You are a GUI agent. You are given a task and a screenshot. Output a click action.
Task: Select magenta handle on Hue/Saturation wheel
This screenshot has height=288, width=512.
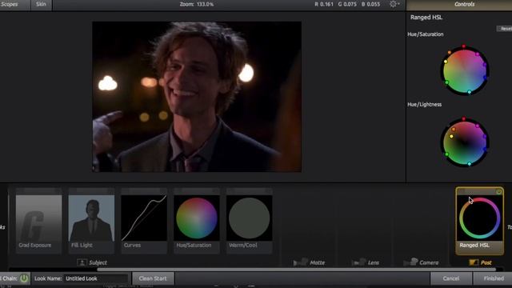pyautogui.click(x=478, y=54)
